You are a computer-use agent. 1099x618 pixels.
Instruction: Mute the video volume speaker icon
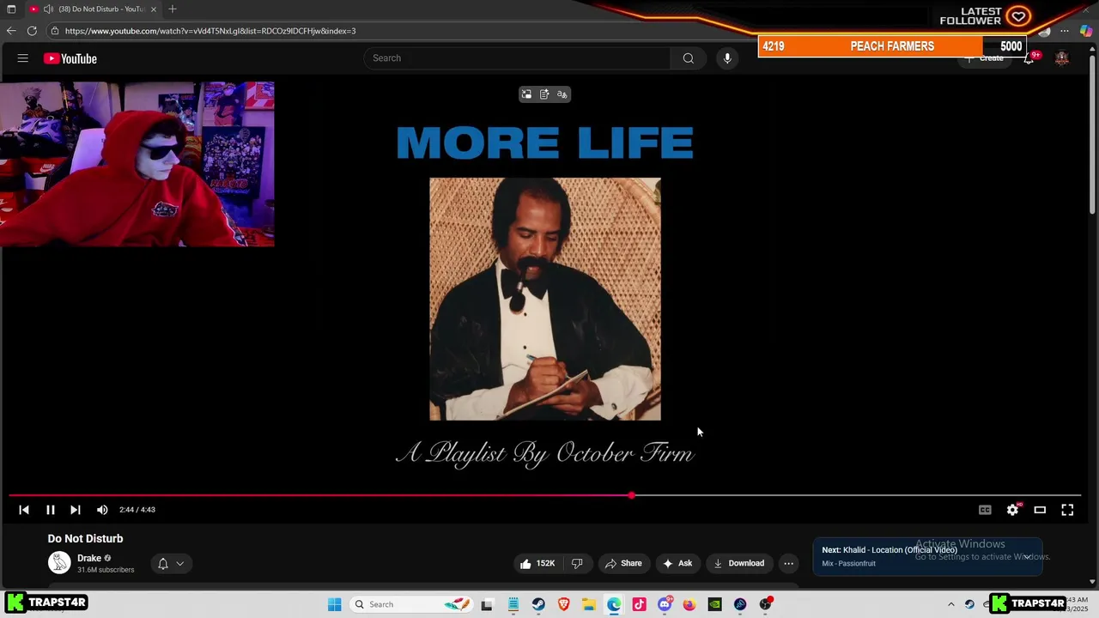(x=102, y=510)
